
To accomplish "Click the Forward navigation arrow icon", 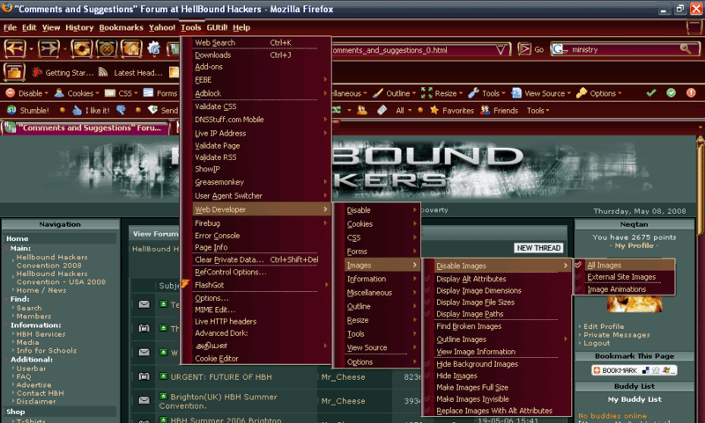I will [48, 48].
